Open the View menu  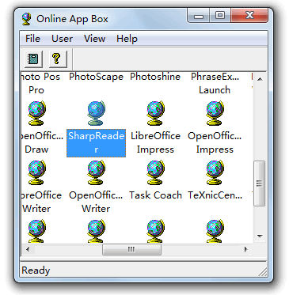94,39
